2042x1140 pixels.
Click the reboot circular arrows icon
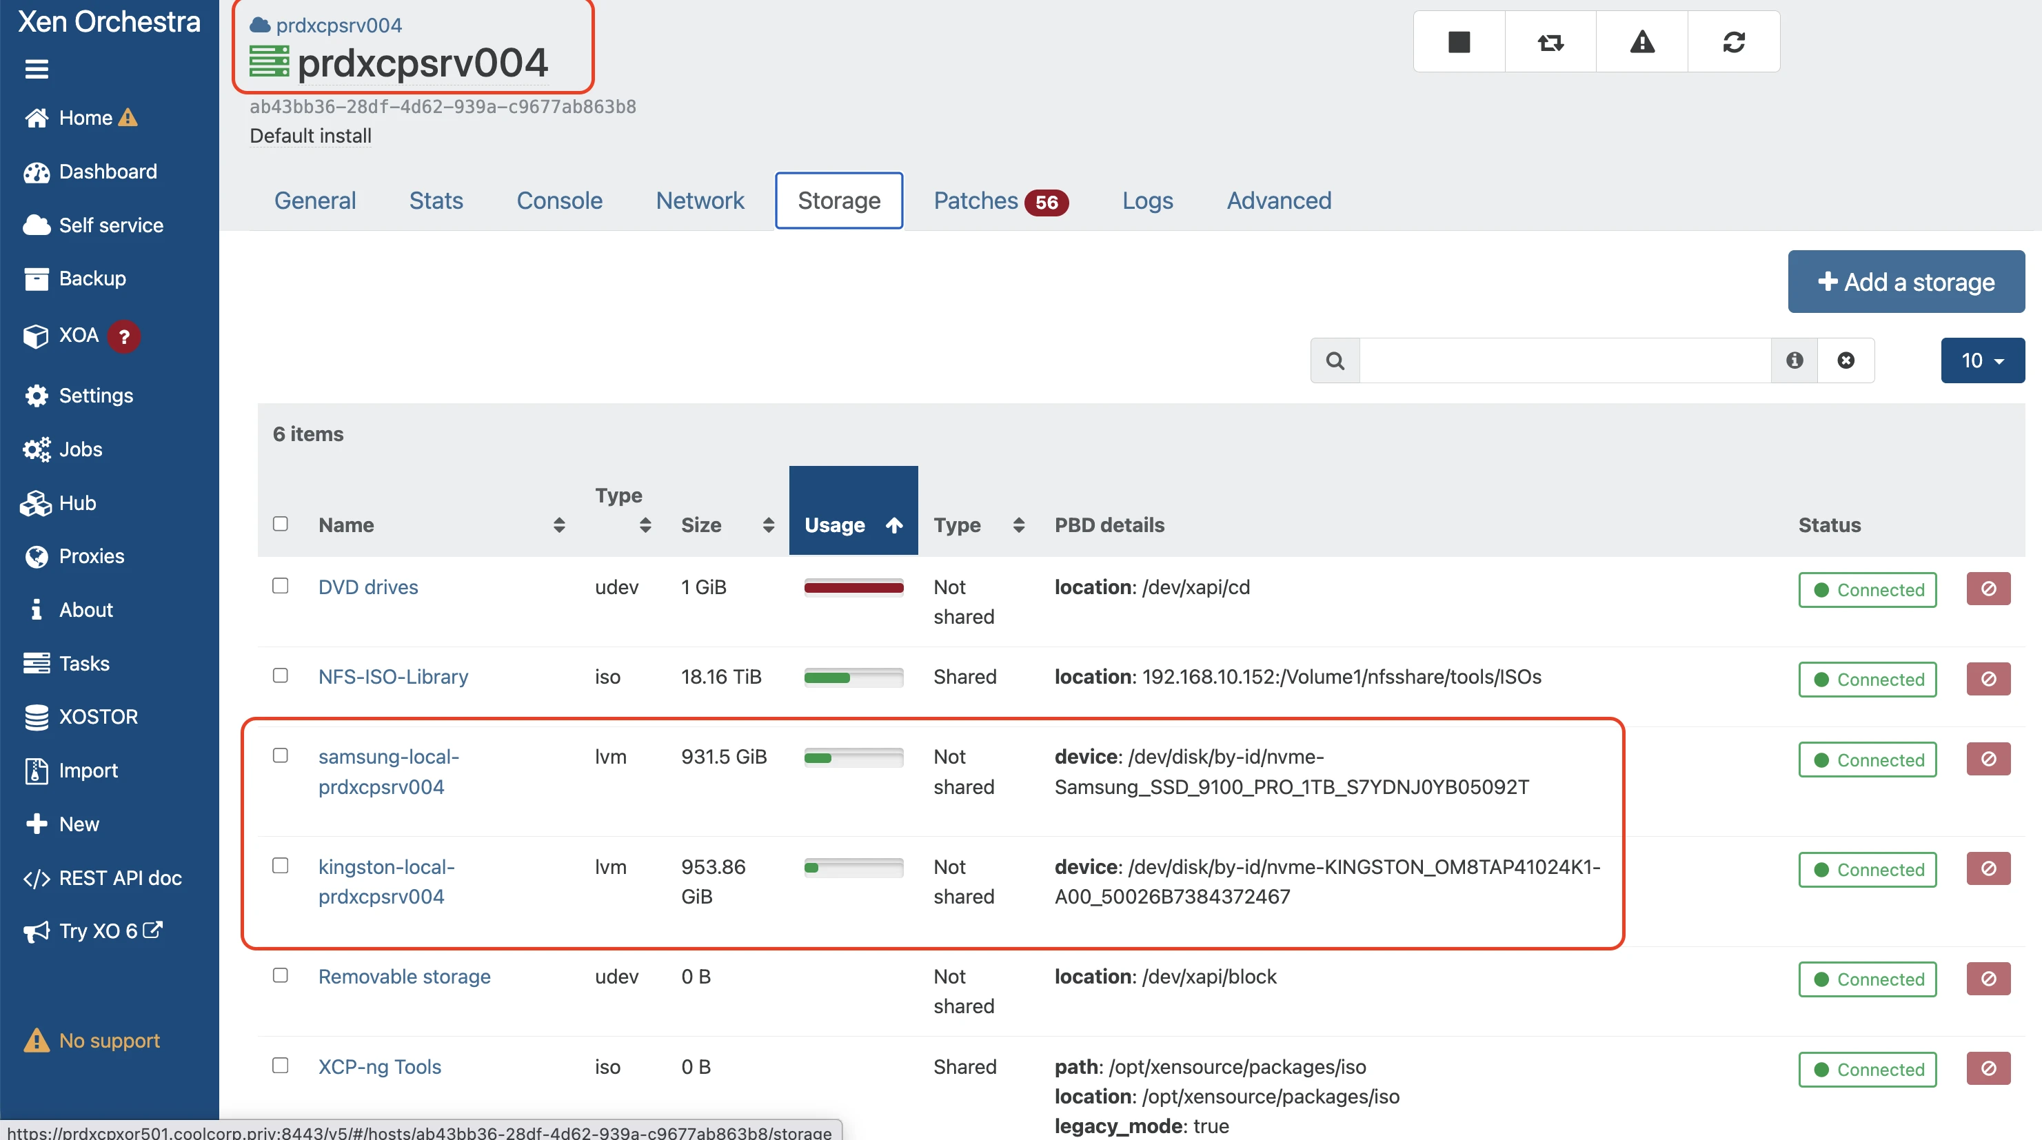pos(1734,41)
